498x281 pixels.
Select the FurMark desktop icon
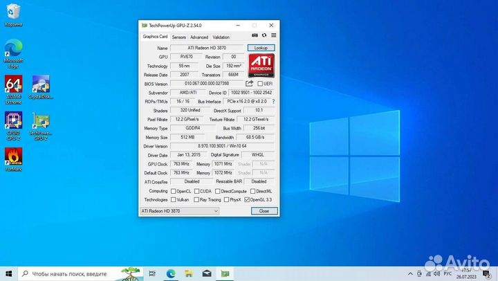coord(13,160)
